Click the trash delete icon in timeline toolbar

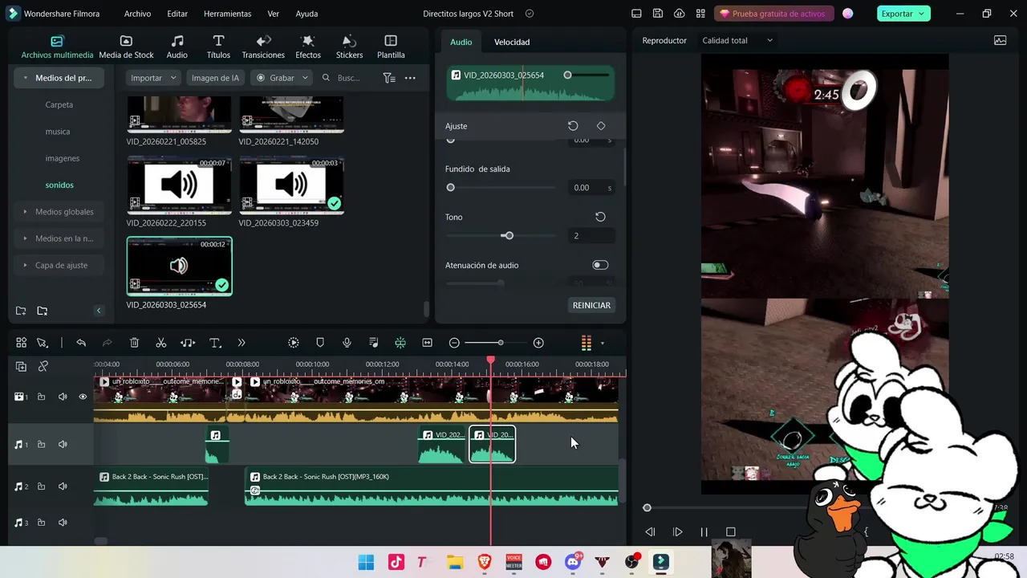click(x=134, y=343)
